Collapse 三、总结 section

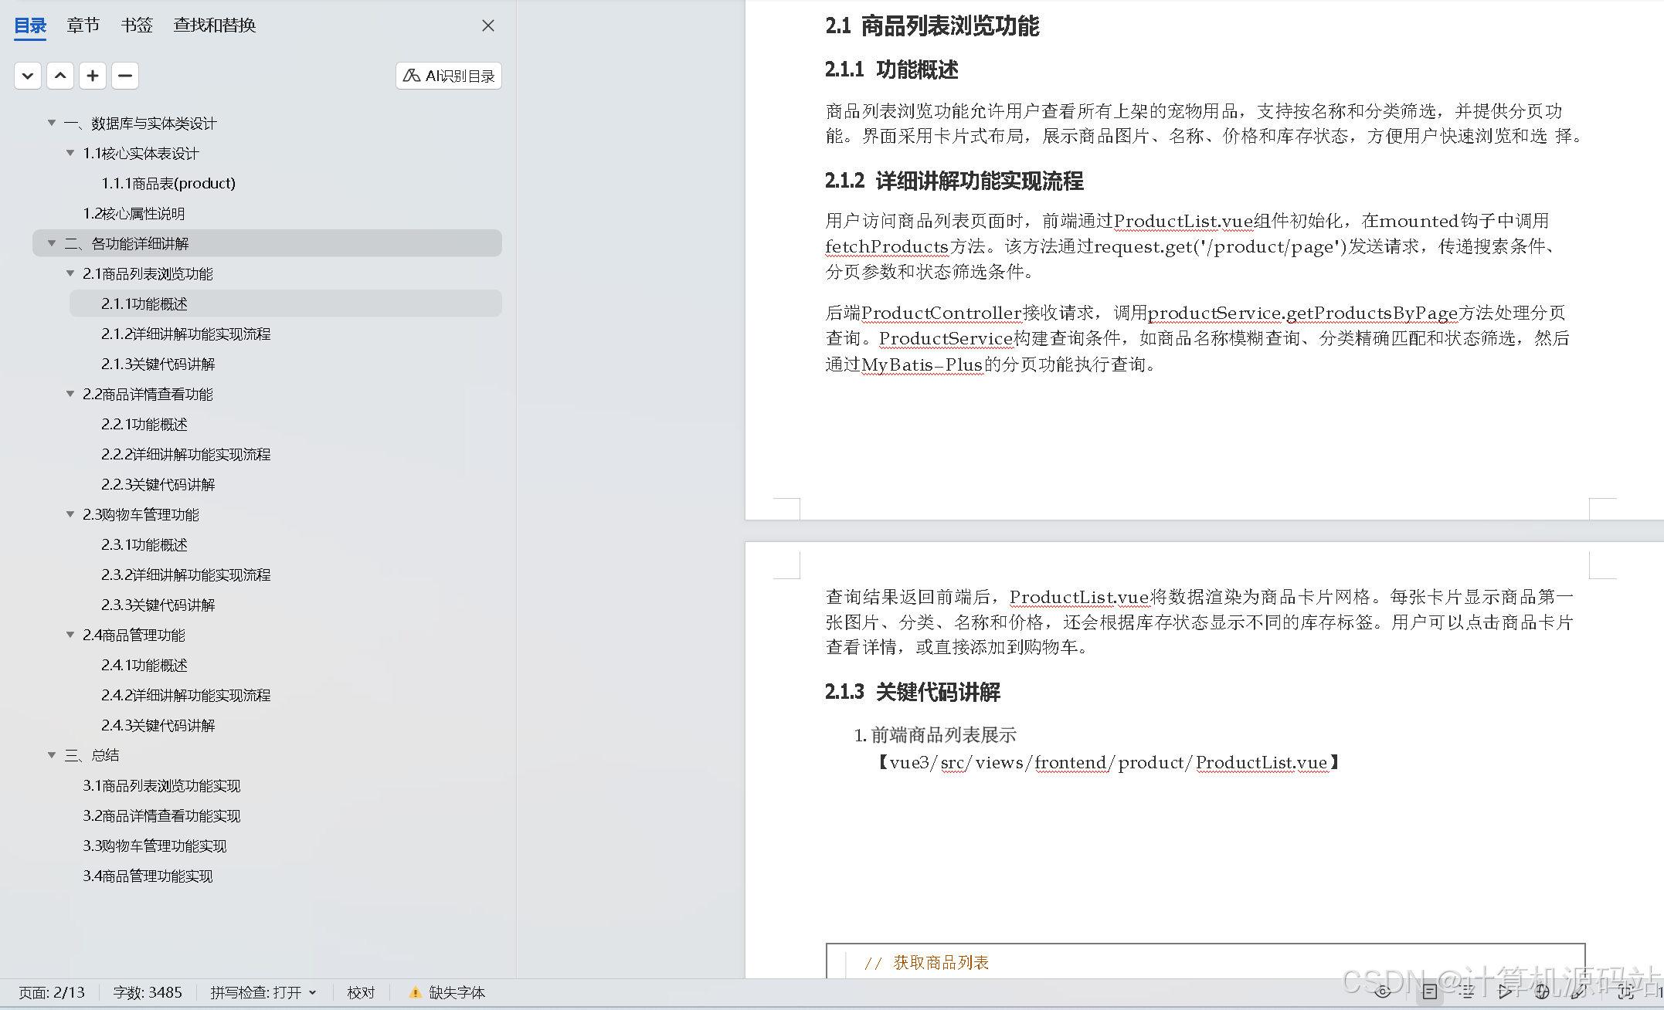[52, 755]
